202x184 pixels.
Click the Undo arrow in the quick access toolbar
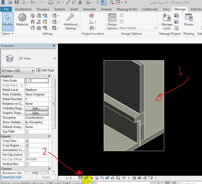pyautogui.click(x=32, y=2)
